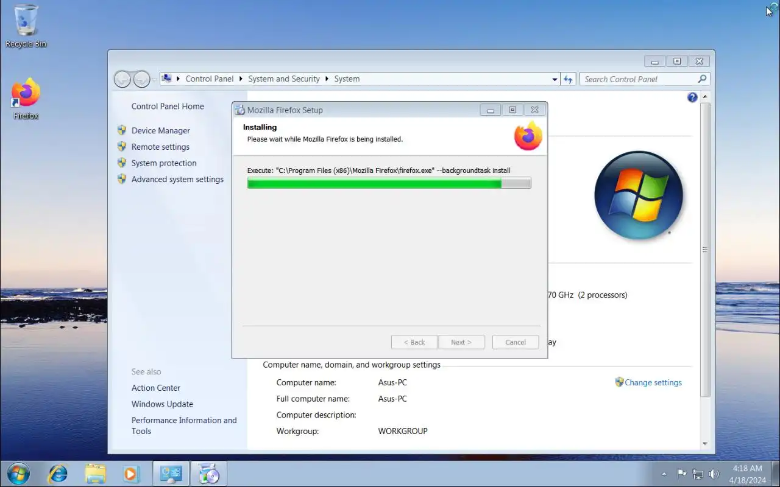Image resolution: width=780 pixels, height=487 pixels.
Task: Click the Windows logo in System window
Action: click(639, 196)
